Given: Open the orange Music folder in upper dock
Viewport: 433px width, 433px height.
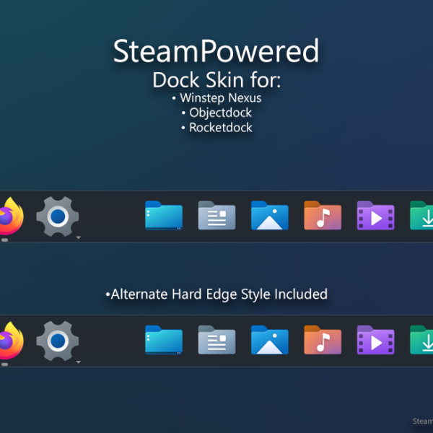Looking at the screenshot, I should 323,216.
